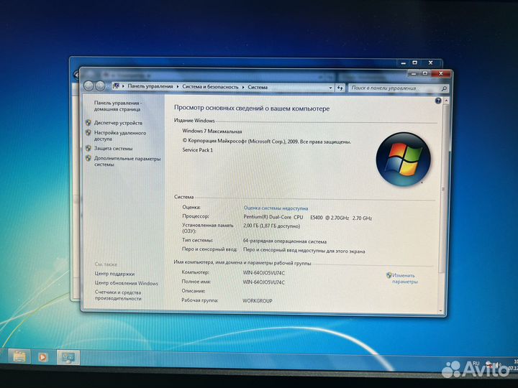Screen dimensions: 518x388
Task: Open Windows Explorer from taskbar
Action: click(19, 356)
